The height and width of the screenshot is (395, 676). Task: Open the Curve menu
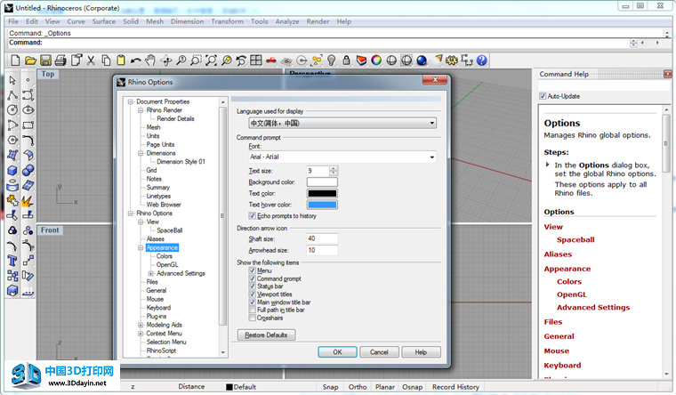[x=76, y=21]
